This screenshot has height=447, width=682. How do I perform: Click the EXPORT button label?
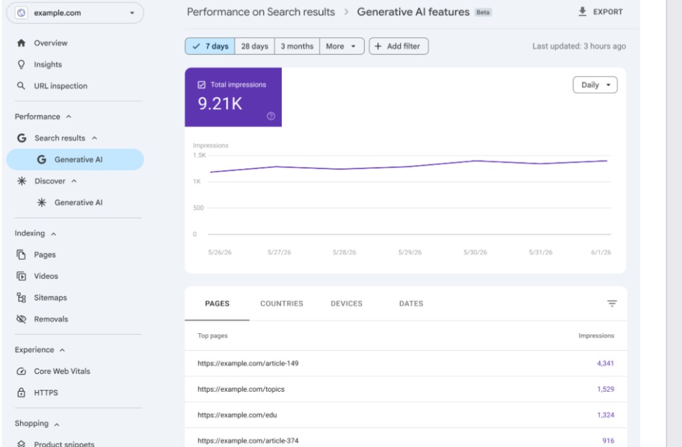[607, 12]
